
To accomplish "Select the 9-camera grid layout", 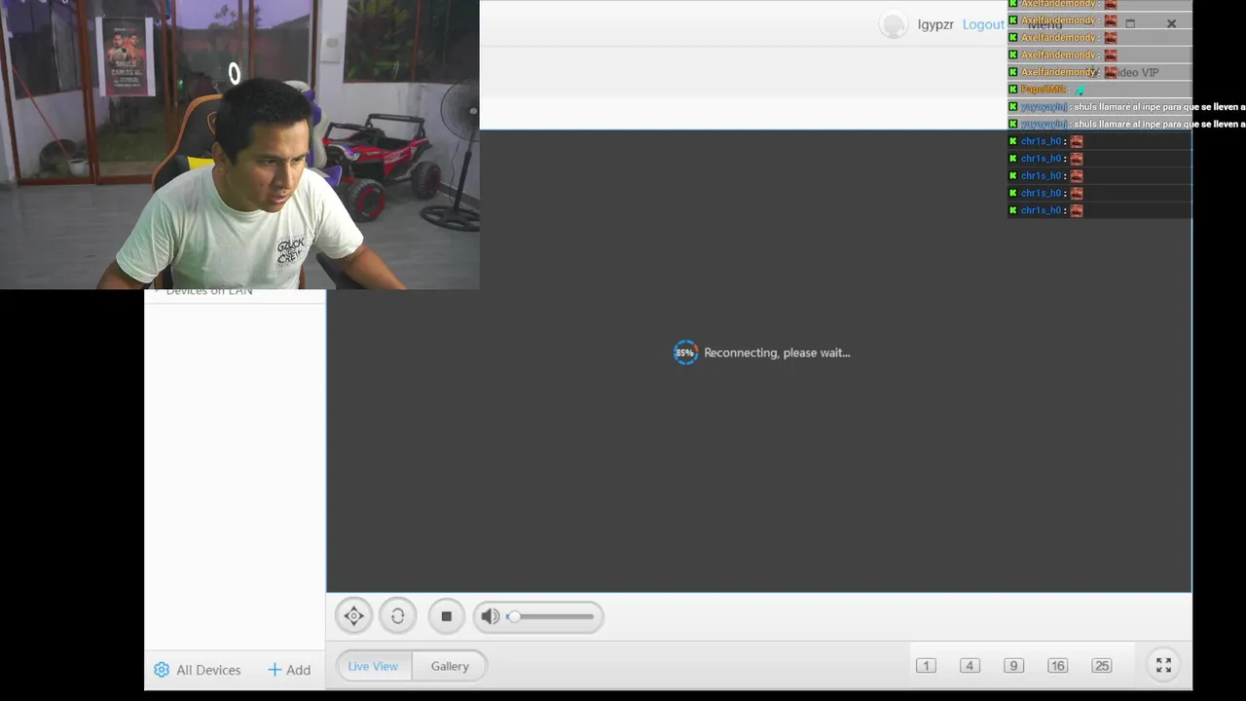I will (x=1013, y=666).
